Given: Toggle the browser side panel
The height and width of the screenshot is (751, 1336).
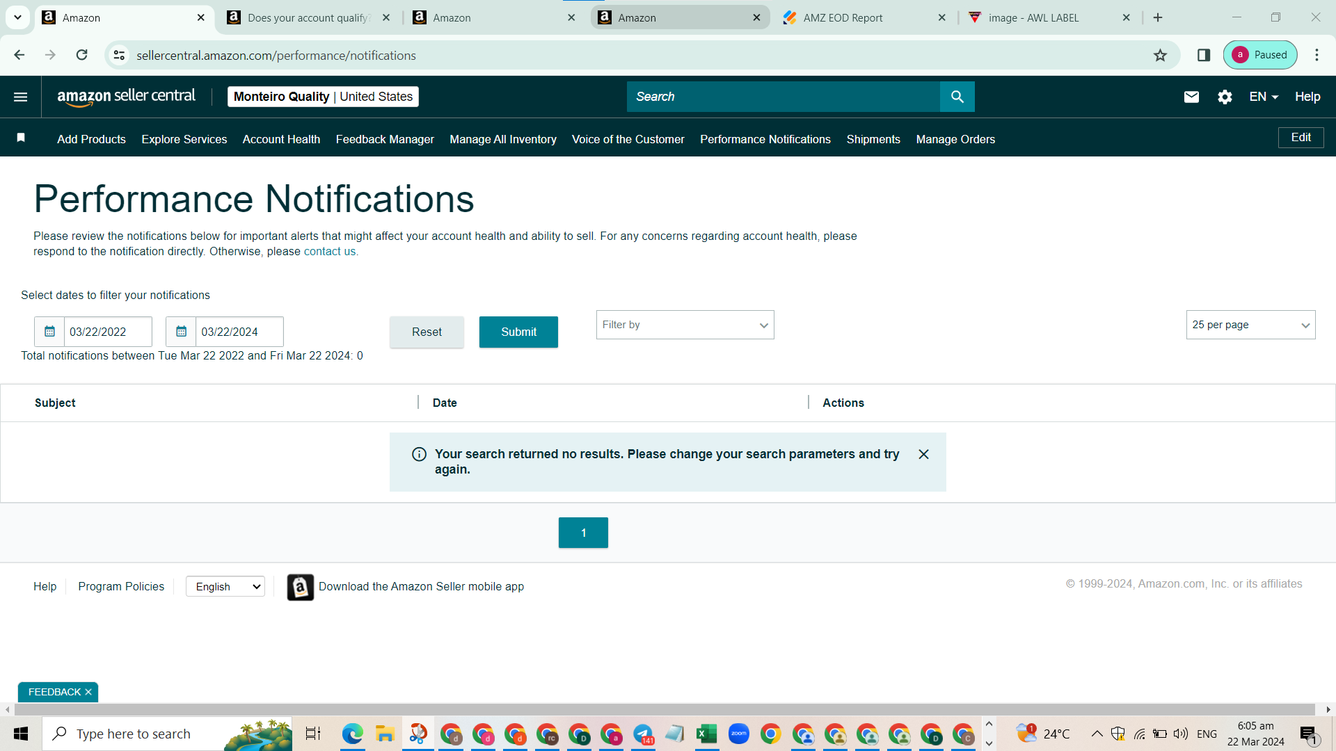Looking at the screenshot, I should tap(1204, 55).
